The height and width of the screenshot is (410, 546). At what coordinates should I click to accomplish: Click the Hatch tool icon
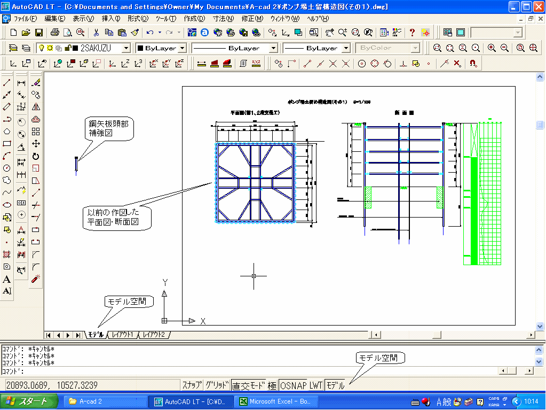(6, 254)
